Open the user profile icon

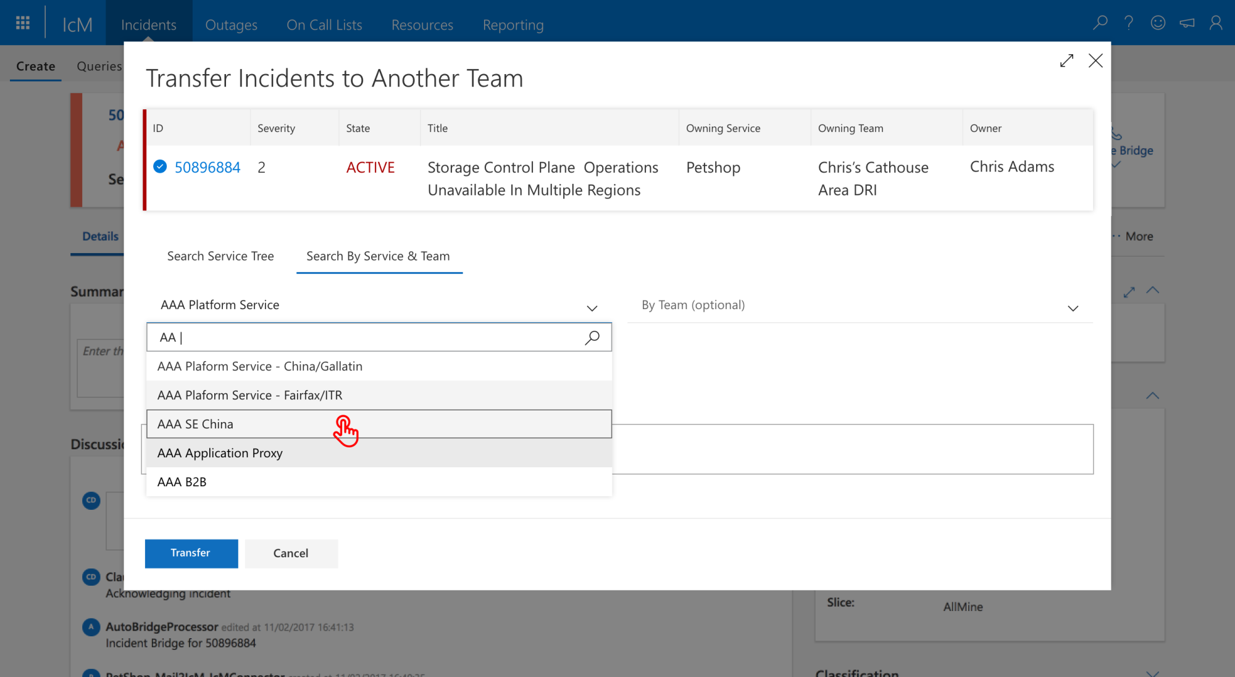[x=1216, y=23]
